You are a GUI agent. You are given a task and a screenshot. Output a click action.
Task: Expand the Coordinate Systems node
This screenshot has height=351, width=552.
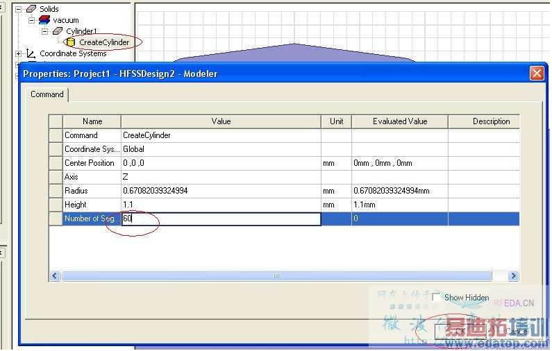coord(18,54)
